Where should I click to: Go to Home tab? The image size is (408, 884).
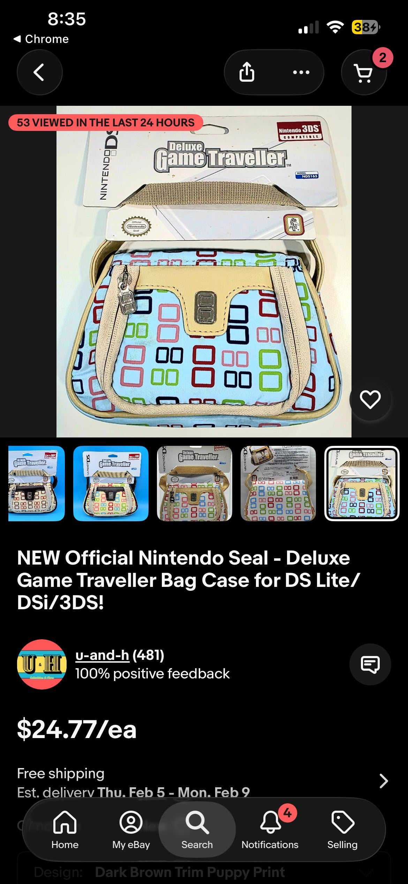tap(65, 830)
